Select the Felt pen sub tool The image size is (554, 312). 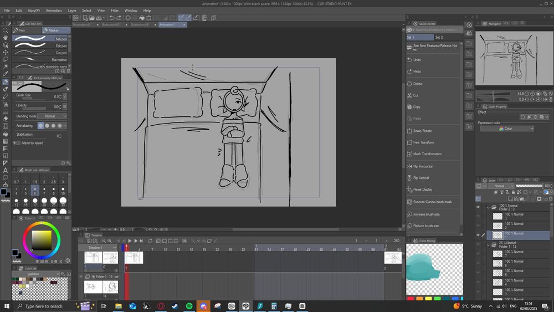point(42,45)
